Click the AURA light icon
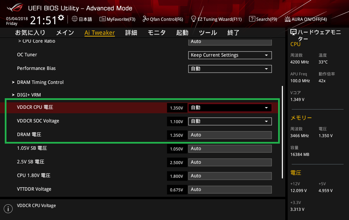The image size is (349, 220). click(287, 19)
